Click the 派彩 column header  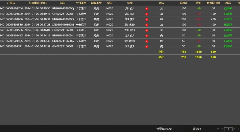tap(198, 3)
